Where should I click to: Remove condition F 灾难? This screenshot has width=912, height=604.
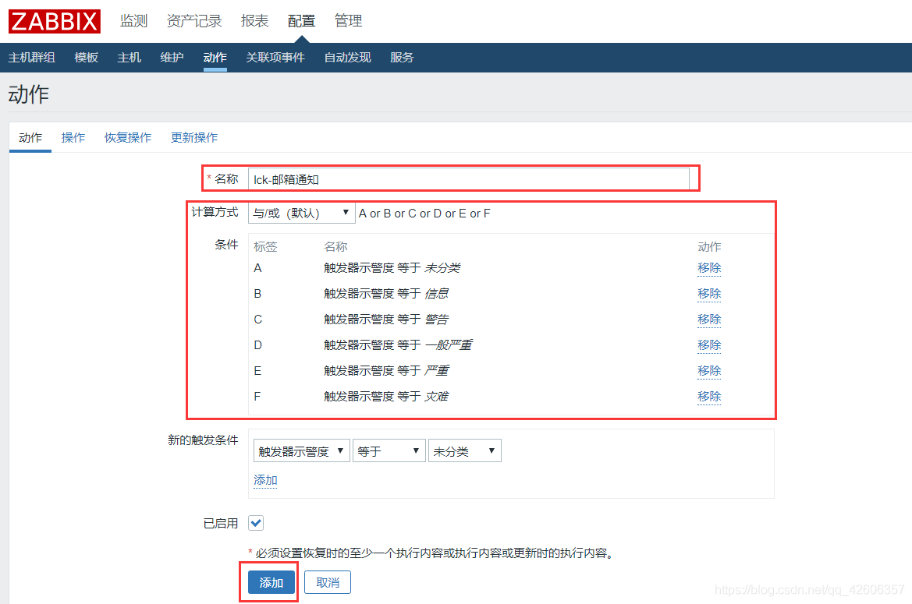pos(709,396)
